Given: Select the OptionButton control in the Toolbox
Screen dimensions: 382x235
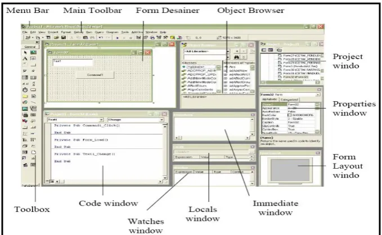Looking at the screenshot, I should [33, 71].
